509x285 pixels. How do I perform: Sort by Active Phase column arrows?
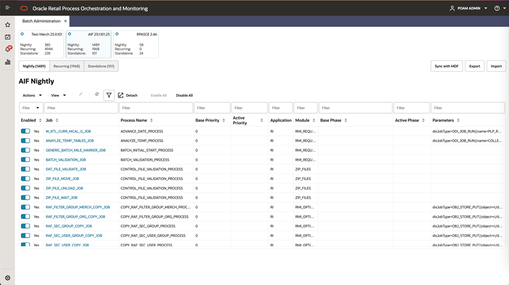point(423,120)
